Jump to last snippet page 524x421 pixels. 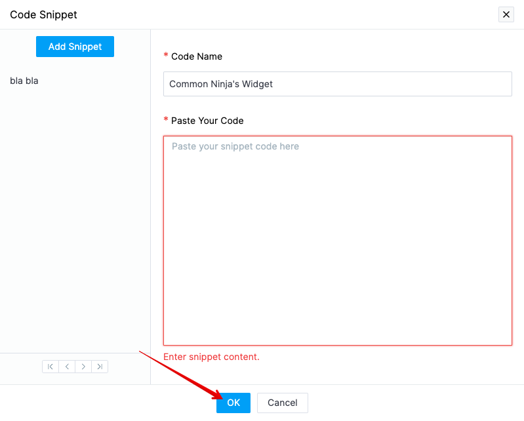[100, 367]
